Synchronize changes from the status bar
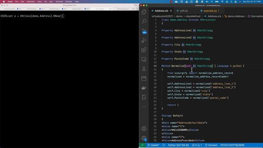The height and width of the screenshot is (148, 263). click(164, 145)
